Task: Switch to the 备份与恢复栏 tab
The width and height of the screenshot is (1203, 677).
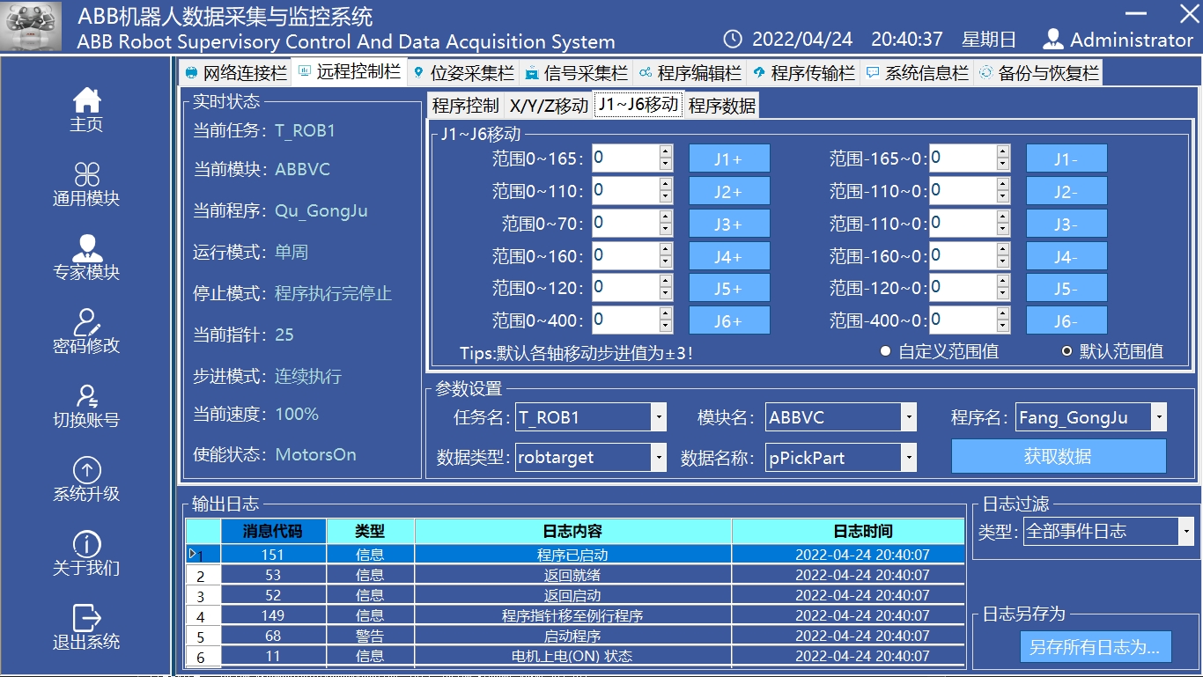Action: (1038, 73)
